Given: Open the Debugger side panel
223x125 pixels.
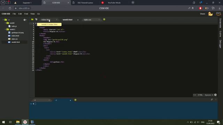Looking at the screenshot, I should click(x=220, y=44).
